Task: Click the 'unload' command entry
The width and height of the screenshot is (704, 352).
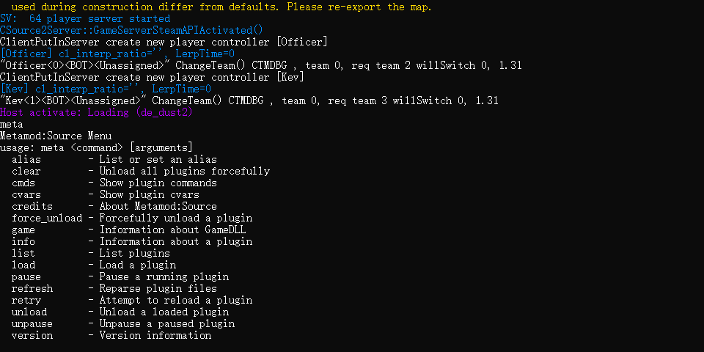Action: (29, 312)
